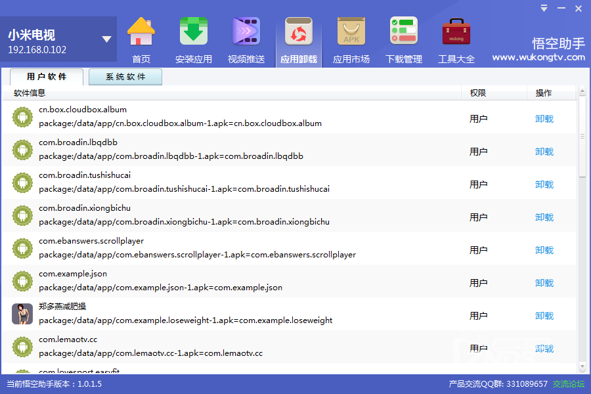Screen dimensions: 591x394
Task: Click the 郑多燕减肥操 app thumbnail
Action: (22, 314)
